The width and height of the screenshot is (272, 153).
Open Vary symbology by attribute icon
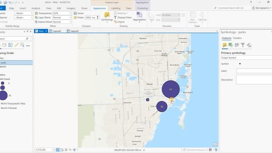230,45
